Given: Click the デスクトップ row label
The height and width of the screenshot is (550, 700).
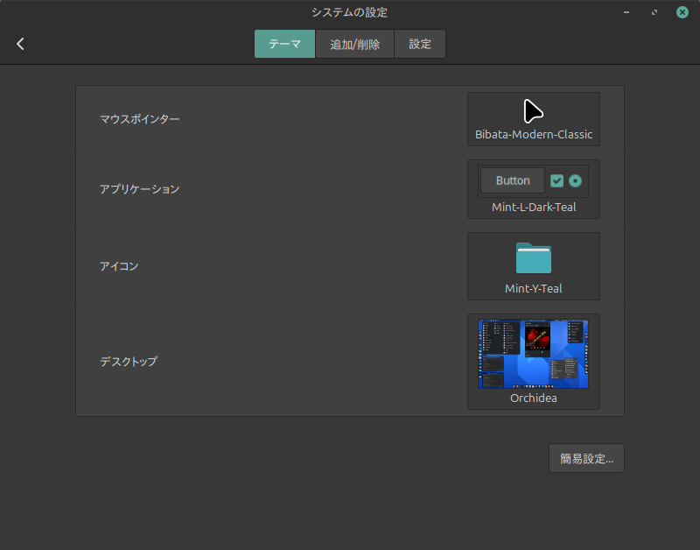Looking at the screenshot, I should point(128,361).
